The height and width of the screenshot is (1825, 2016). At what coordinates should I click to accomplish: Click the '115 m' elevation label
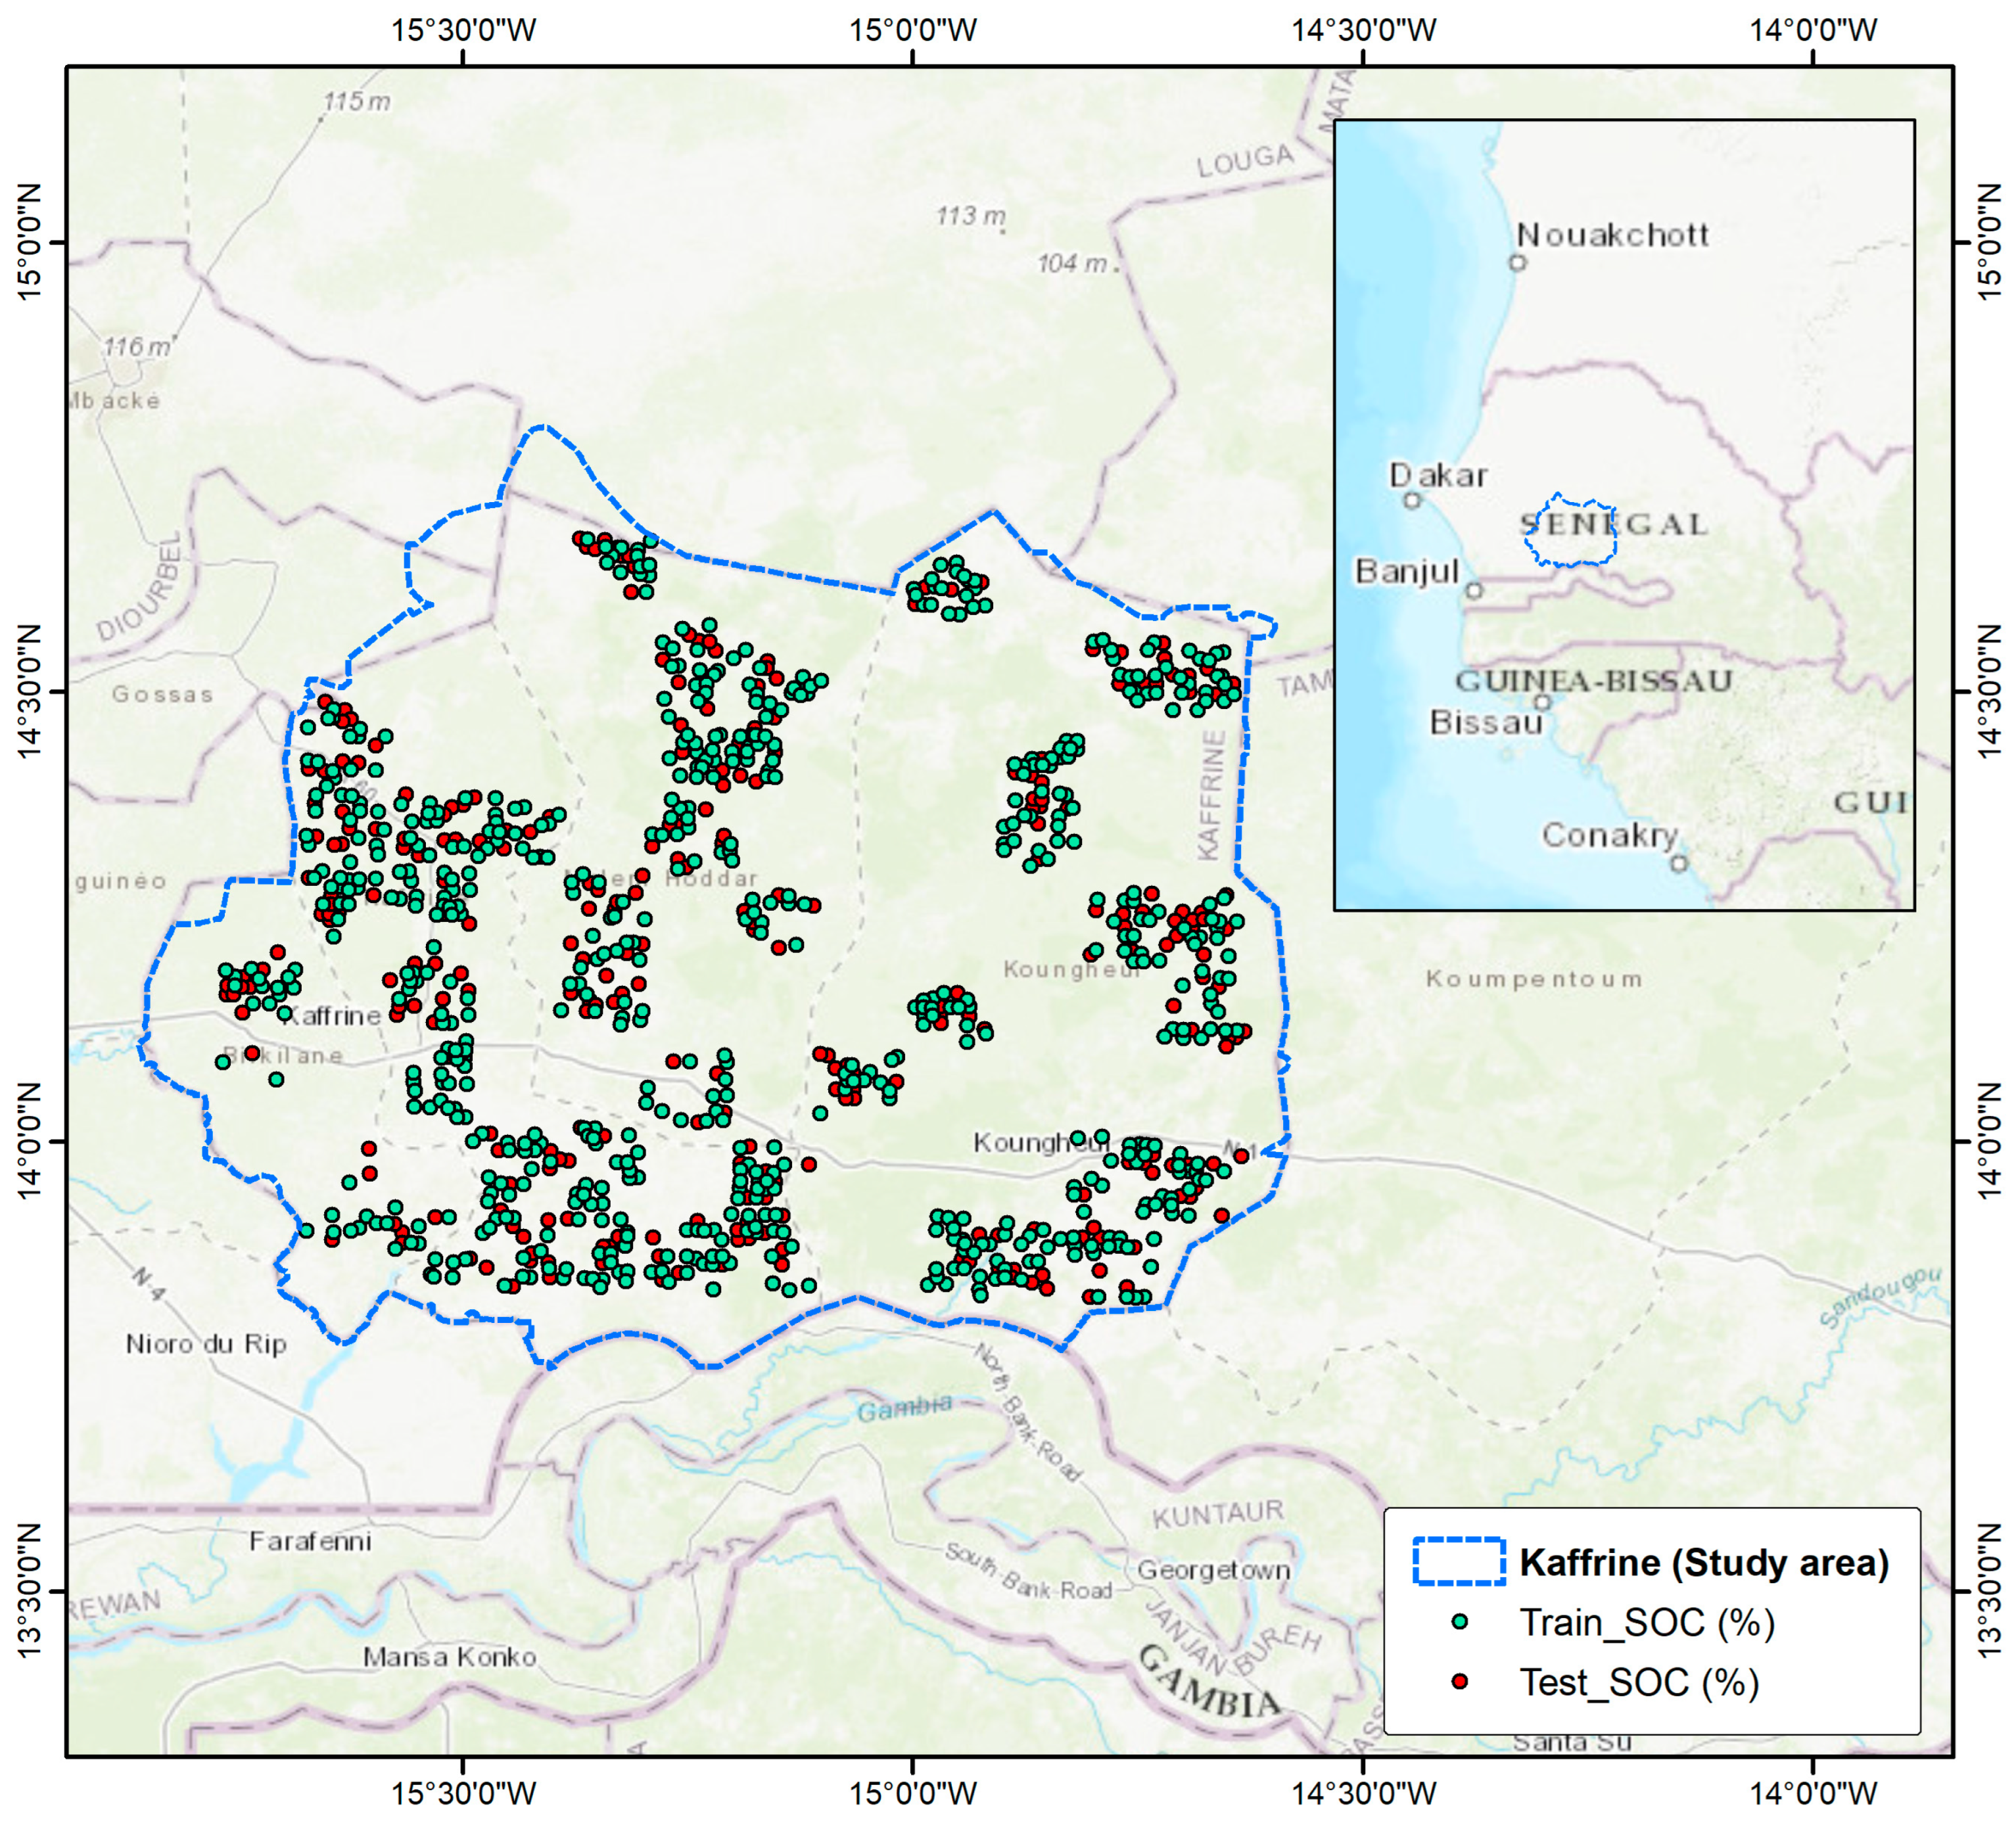pos(357,102)
